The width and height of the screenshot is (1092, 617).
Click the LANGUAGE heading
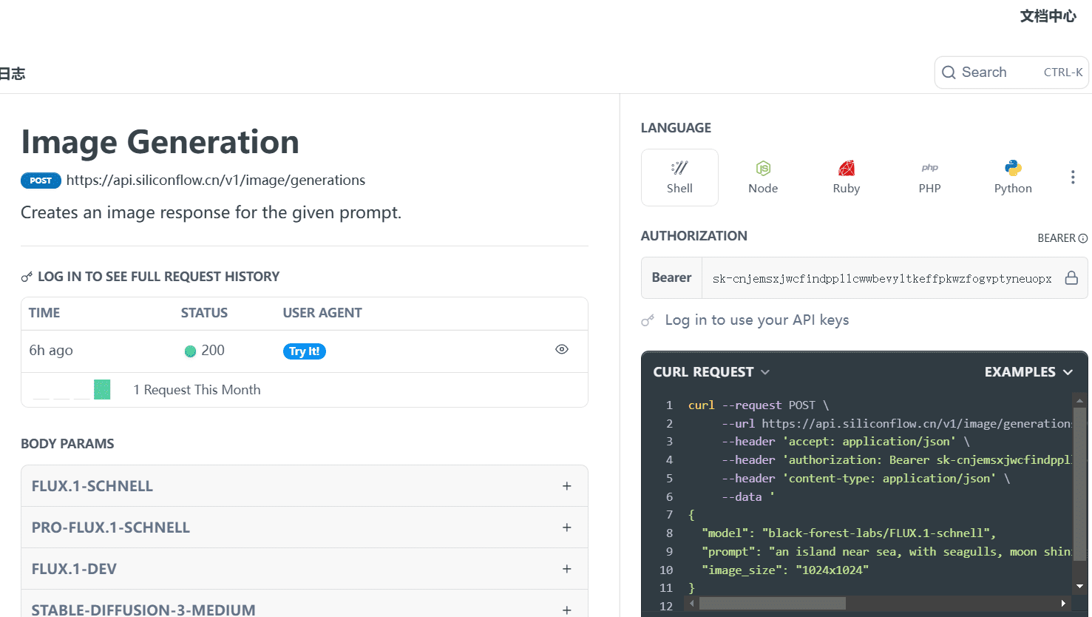[676, 128]
